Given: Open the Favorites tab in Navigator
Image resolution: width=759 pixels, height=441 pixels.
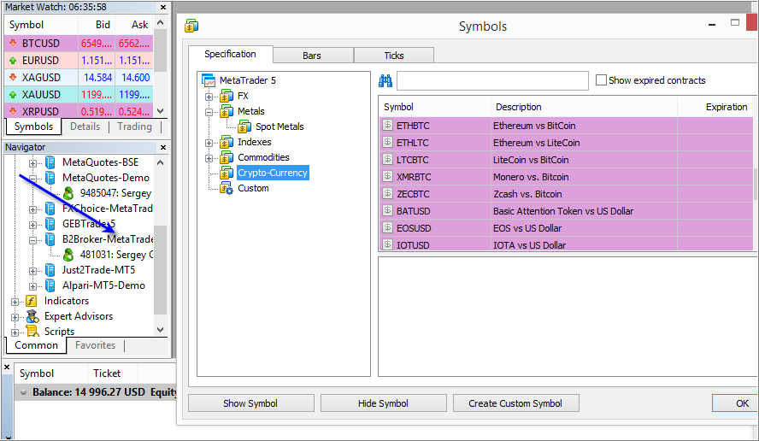Looking at the screenshot, I should click(96, 345).
